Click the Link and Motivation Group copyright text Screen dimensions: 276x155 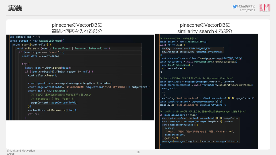pyautogui.click(x=21, y=152)
